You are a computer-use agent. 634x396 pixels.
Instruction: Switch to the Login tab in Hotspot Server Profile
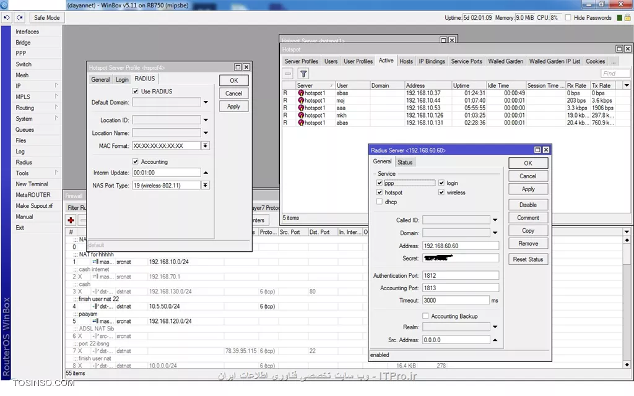(x=122, y=80)
